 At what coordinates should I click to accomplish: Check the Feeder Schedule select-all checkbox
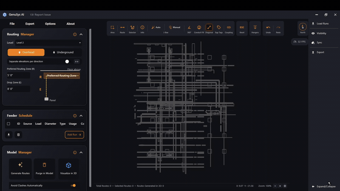click(x=8, y=124)
